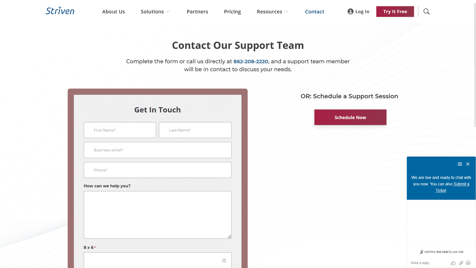Open the chat widget hamburger menu

click(460, 164)
